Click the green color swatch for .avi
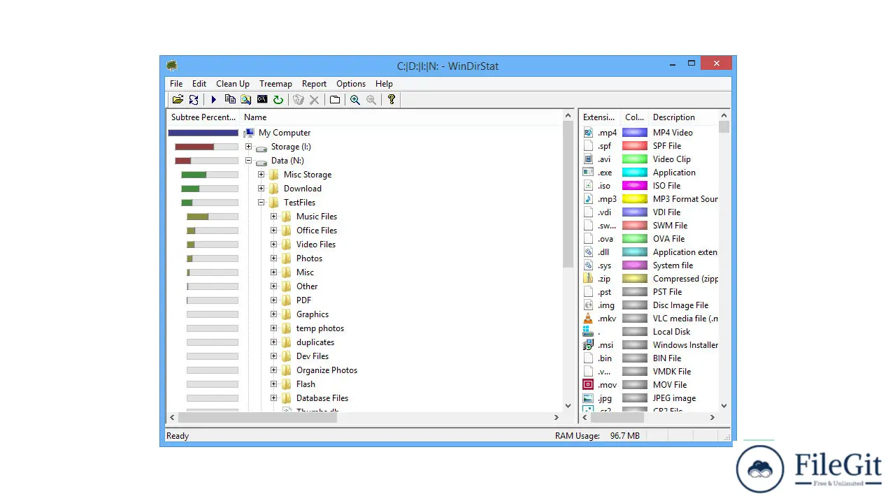 pyautogui.click(x=635, y=159)
